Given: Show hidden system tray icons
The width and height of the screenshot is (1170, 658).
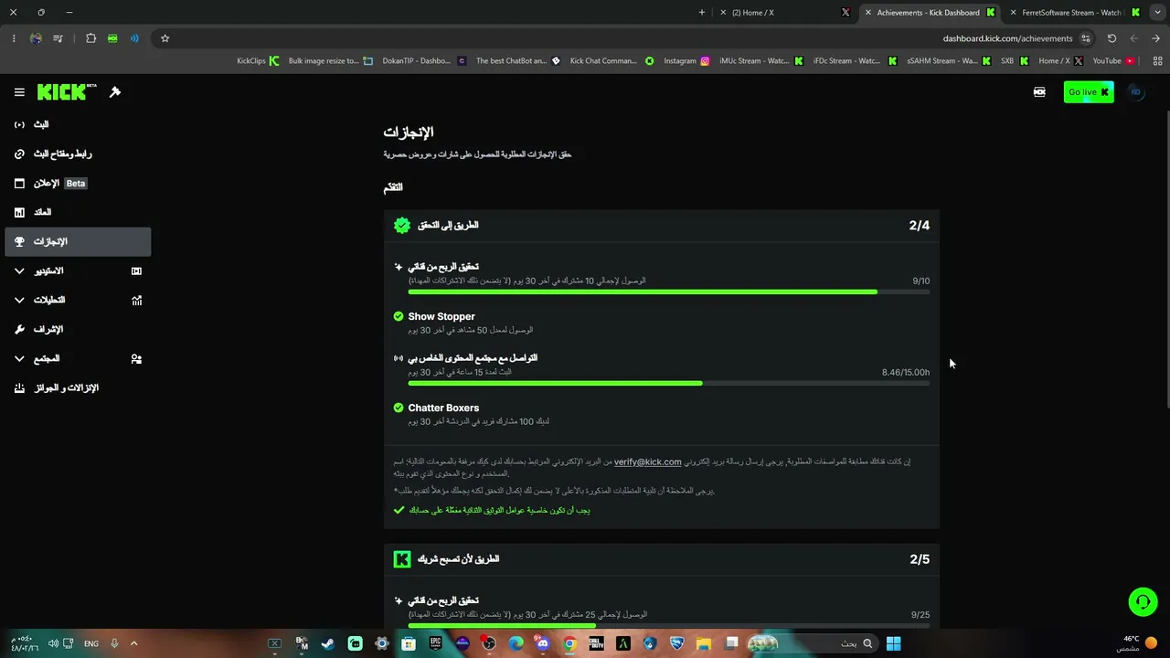Looking at the screenshot, I should (x=133, y=643).
